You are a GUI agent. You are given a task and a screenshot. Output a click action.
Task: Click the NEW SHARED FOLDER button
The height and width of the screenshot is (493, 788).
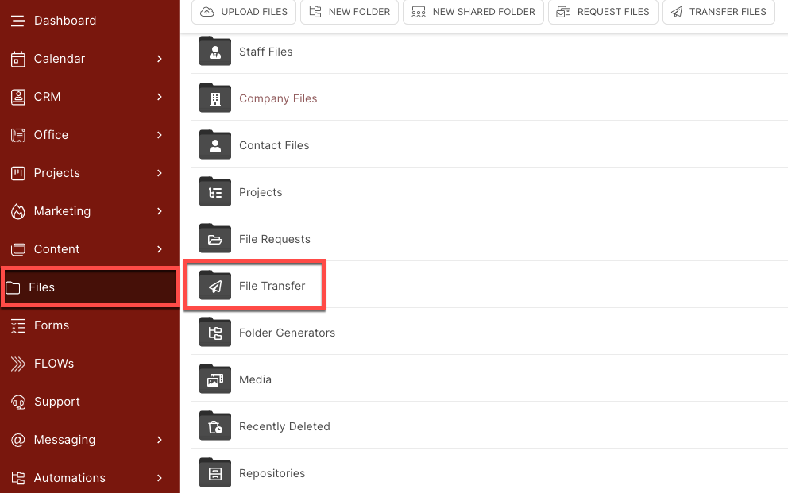tap(473, 12)
